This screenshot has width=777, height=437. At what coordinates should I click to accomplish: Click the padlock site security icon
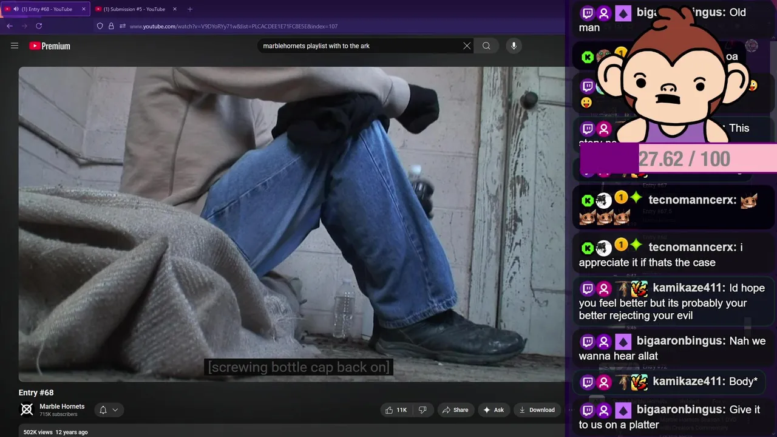tap(111, 26)
